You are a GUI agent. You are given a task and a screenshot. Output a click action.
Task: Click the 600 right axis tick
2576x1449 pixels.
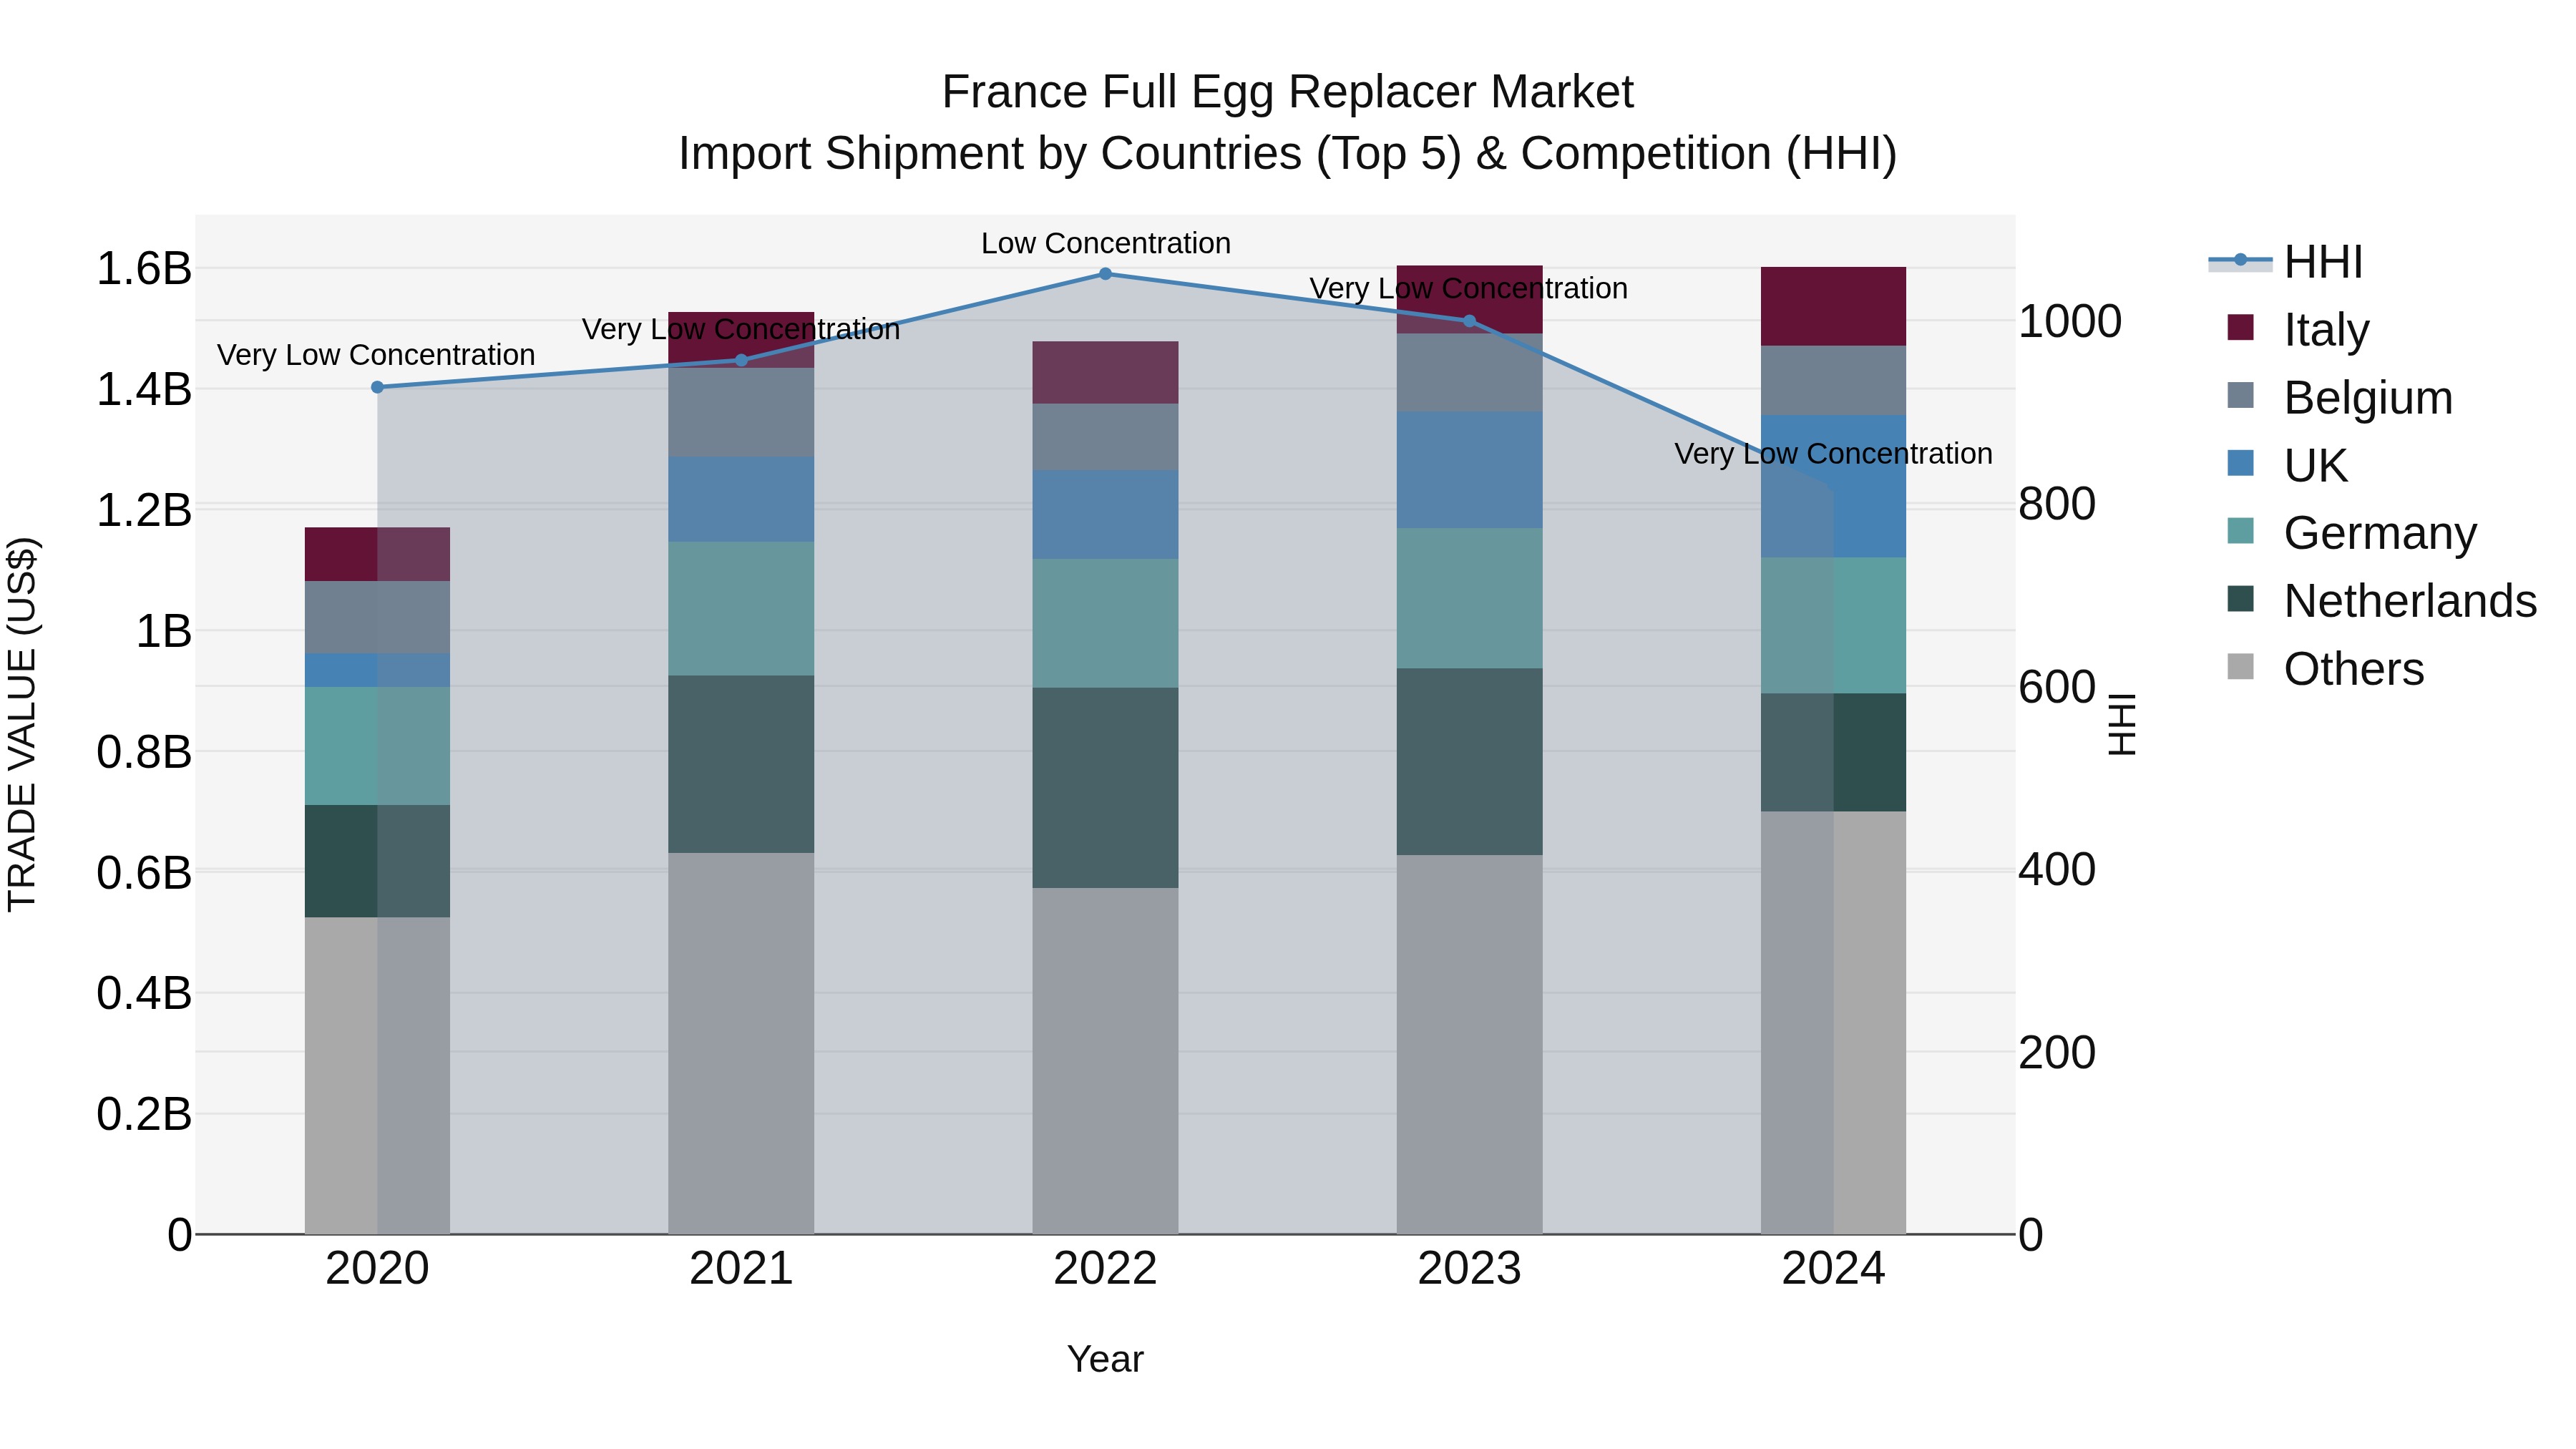click(x=2057, y=688)
